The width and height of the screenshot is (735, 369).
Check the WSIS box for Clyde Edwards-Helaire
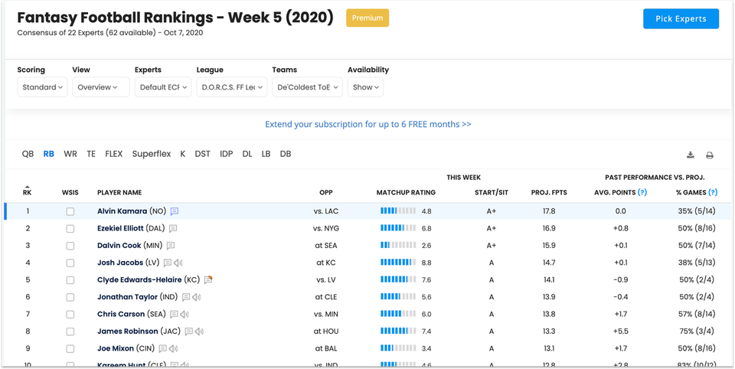[70, 280]
